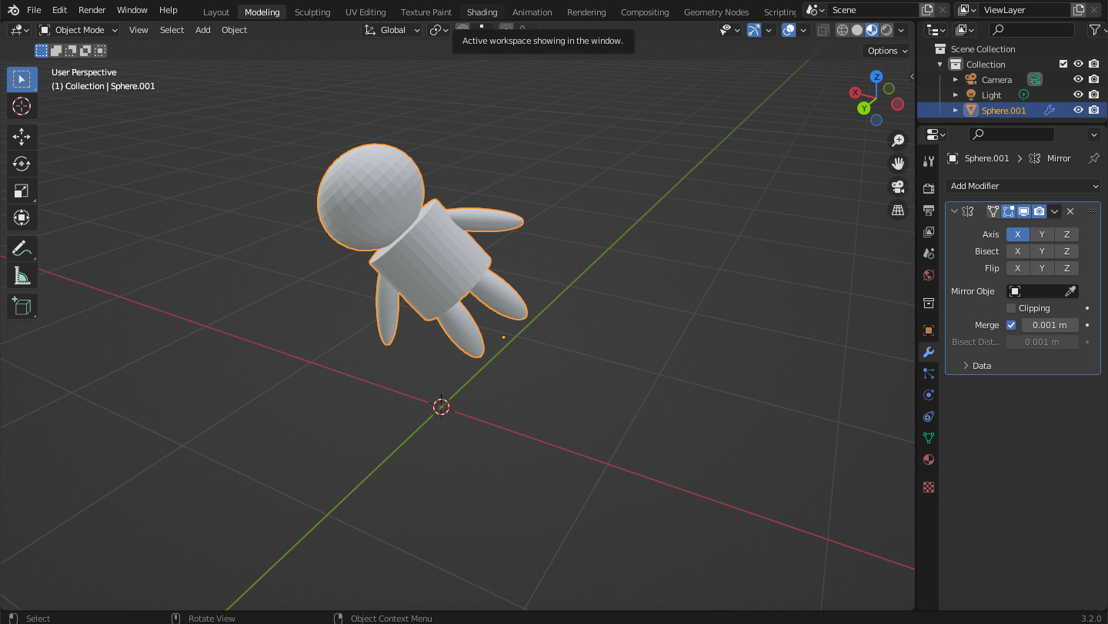Screen dimensions: 1108x624
Task: Activate the Transform tool
Action: 22,217
